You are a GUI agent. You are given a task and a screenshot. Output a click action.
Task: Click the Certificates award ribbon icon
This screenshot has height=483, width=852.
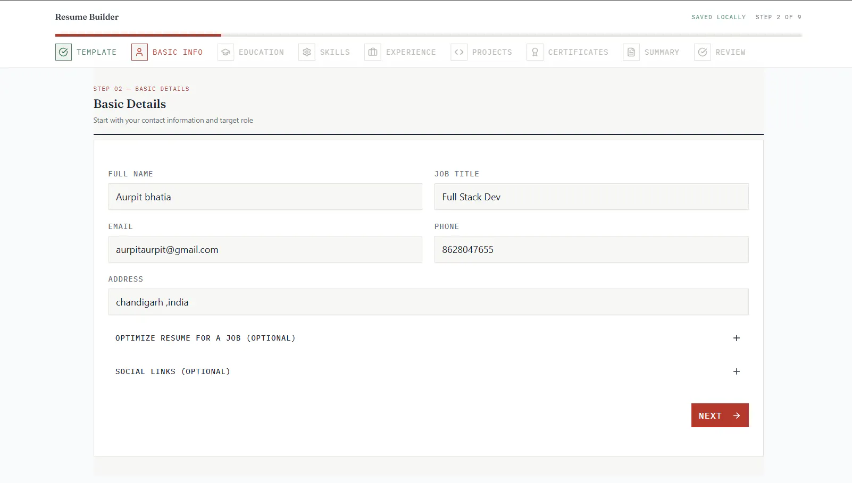click(x=535, y=52)
